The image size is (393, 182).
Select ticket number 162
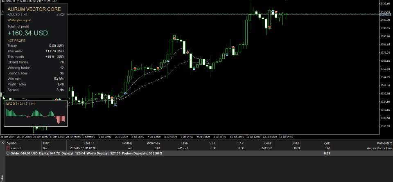pos(45,148)
